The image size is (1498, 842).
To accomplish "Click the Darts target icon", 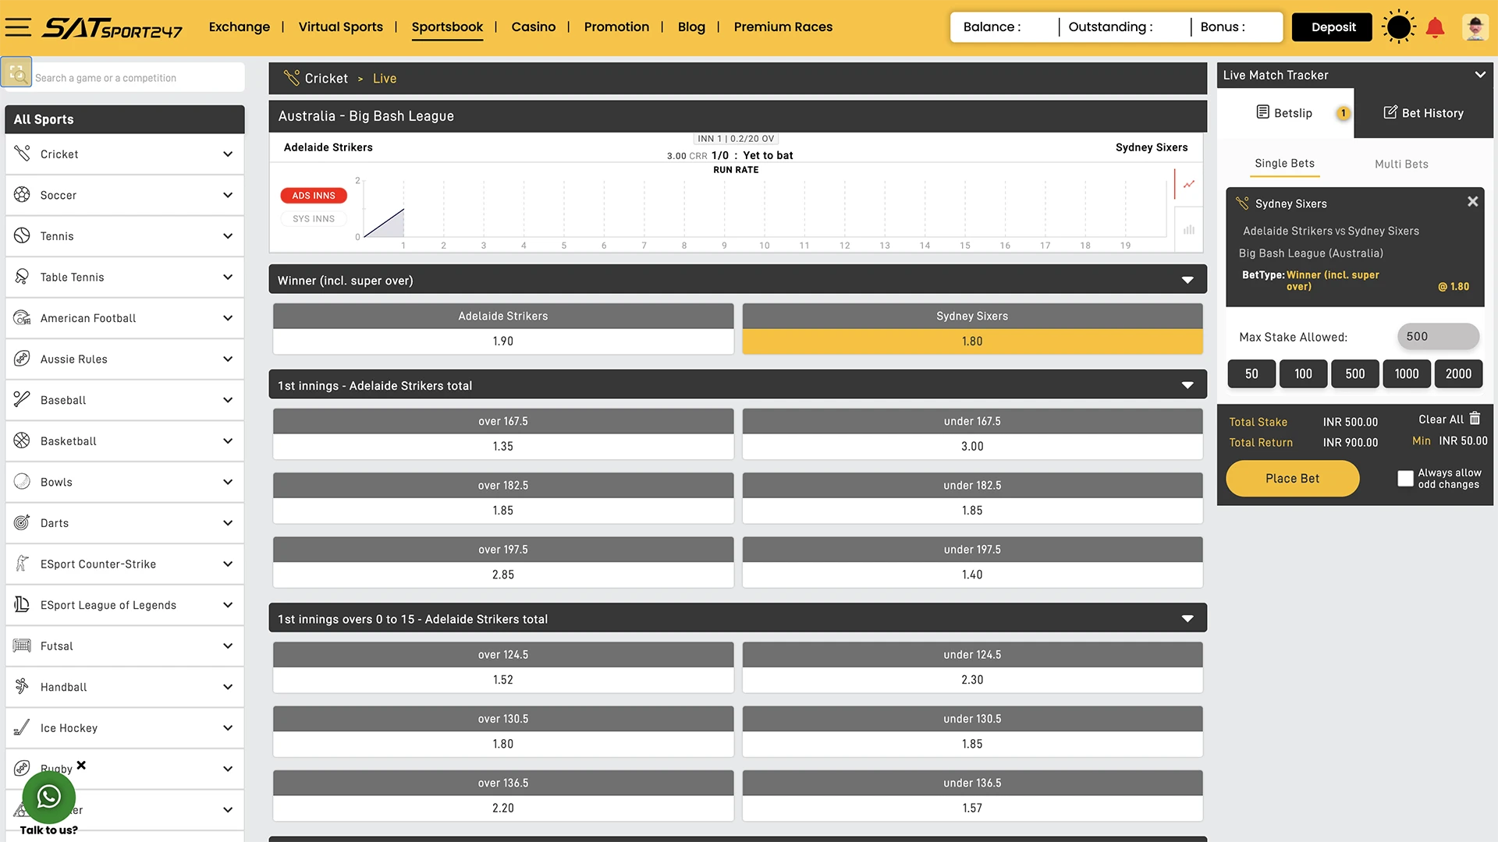I will tap(22, 522).
